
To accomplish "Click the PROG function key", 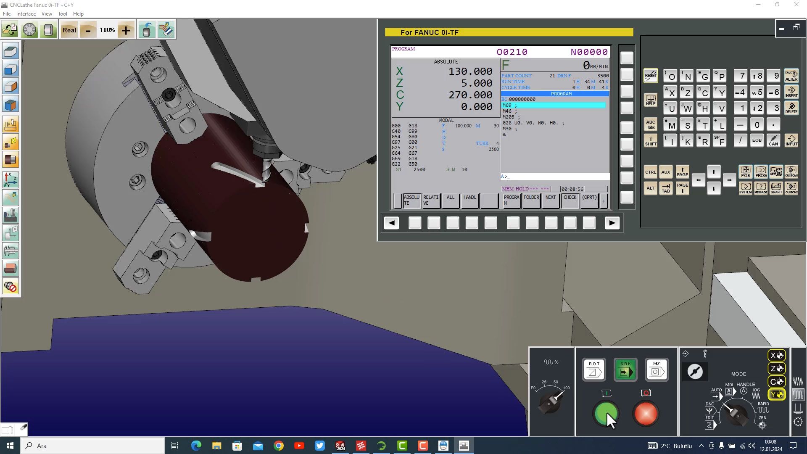I will [761, 172].
